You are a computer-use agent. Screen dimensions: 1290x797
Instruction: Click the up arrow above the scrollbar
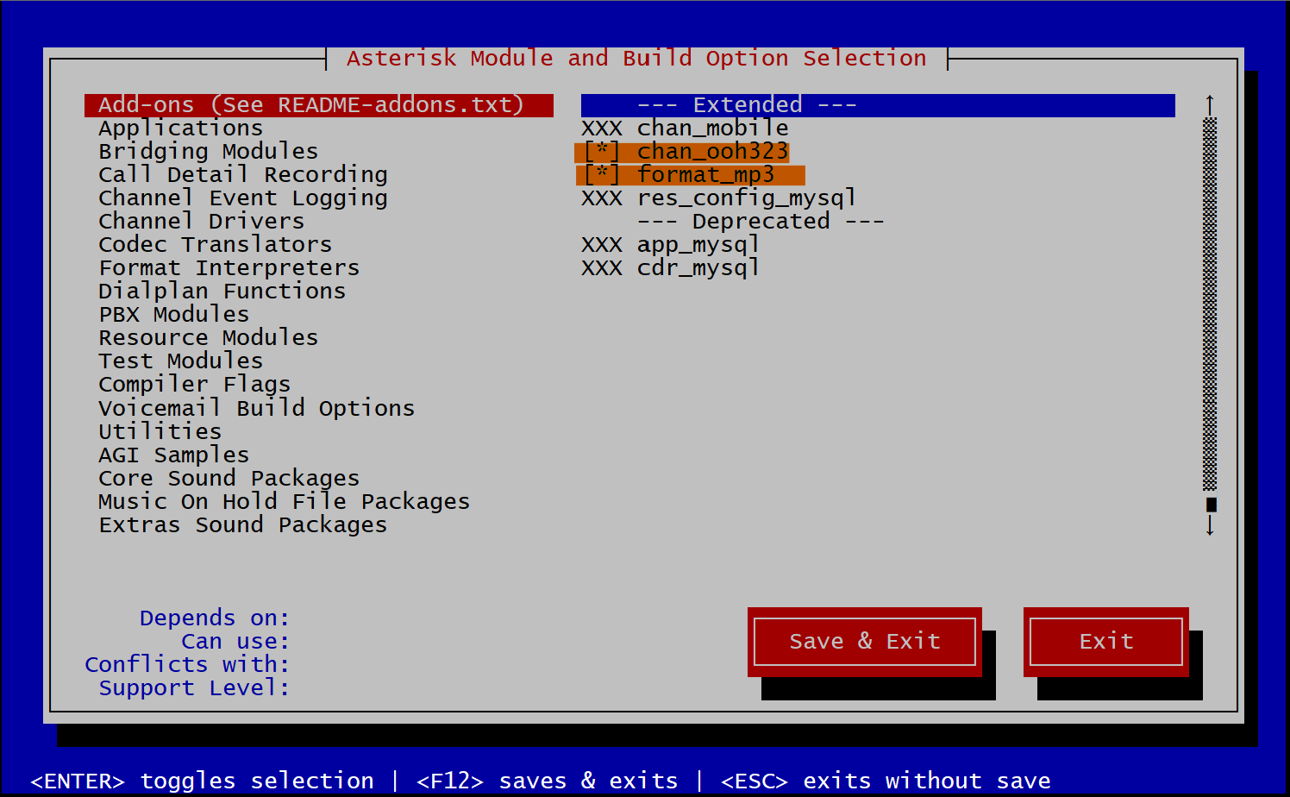[1210, 103]
